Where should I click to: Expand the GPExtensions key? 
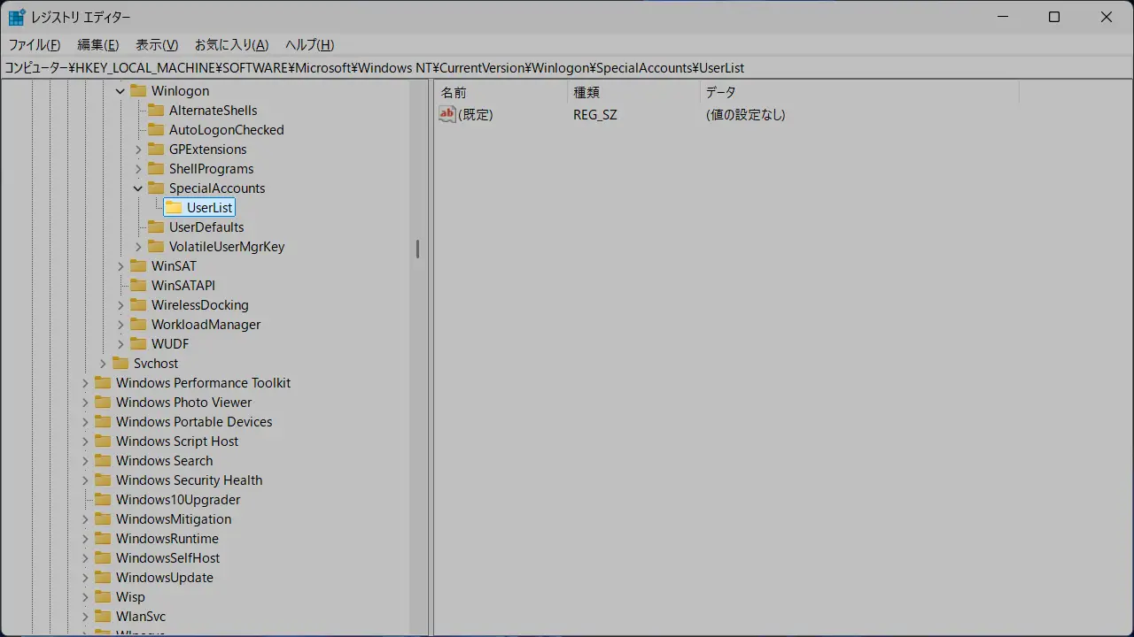click(x=138, y=150)
